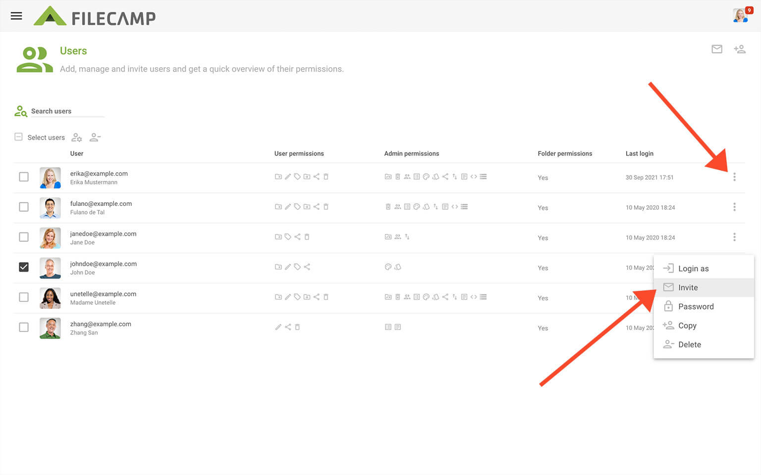Select Login as in the context menu

pyautogui.click(x=693, y=269)
